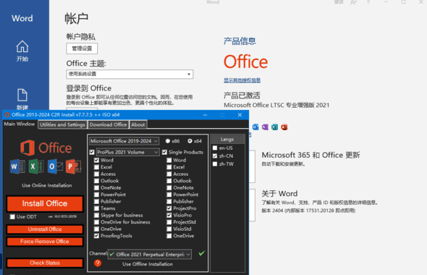Click the Excel icon in C2R installer logo
This screenshot has height=275, width=427.
pyautogui.click(x=36, y=166)
